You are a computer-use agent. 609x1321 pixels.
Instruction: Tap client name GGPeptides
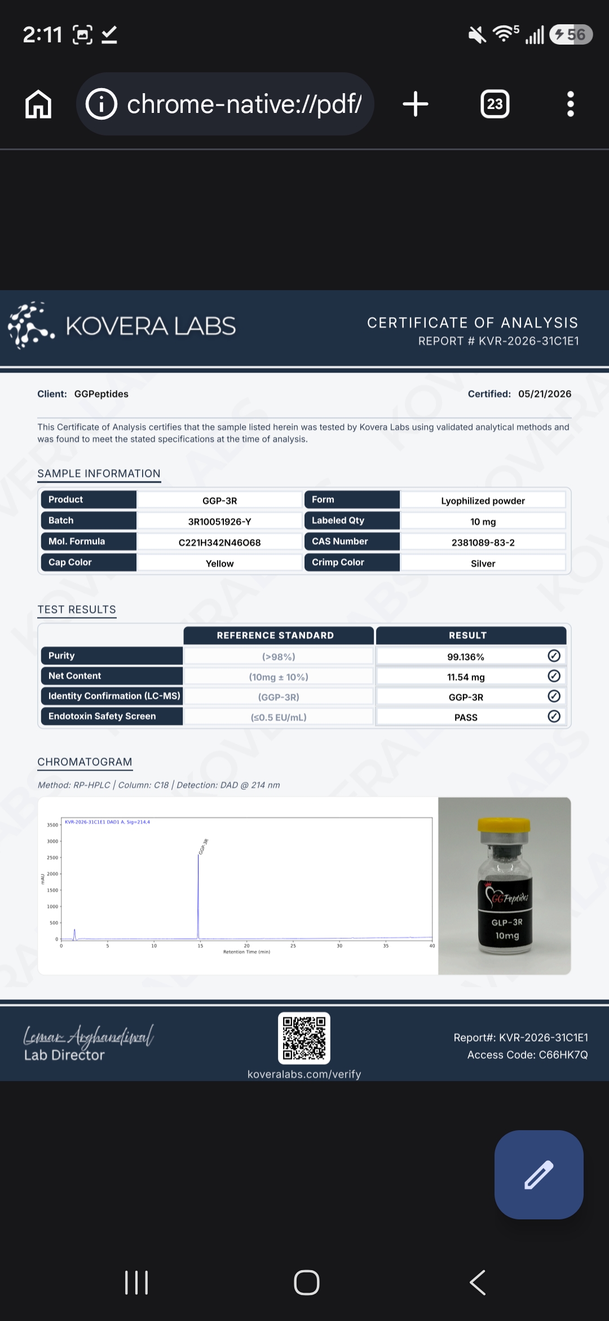click(101, 394)
